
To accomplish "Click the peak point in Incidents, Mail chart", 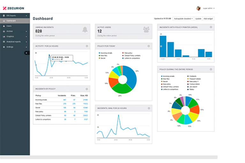I will (118, 115).
